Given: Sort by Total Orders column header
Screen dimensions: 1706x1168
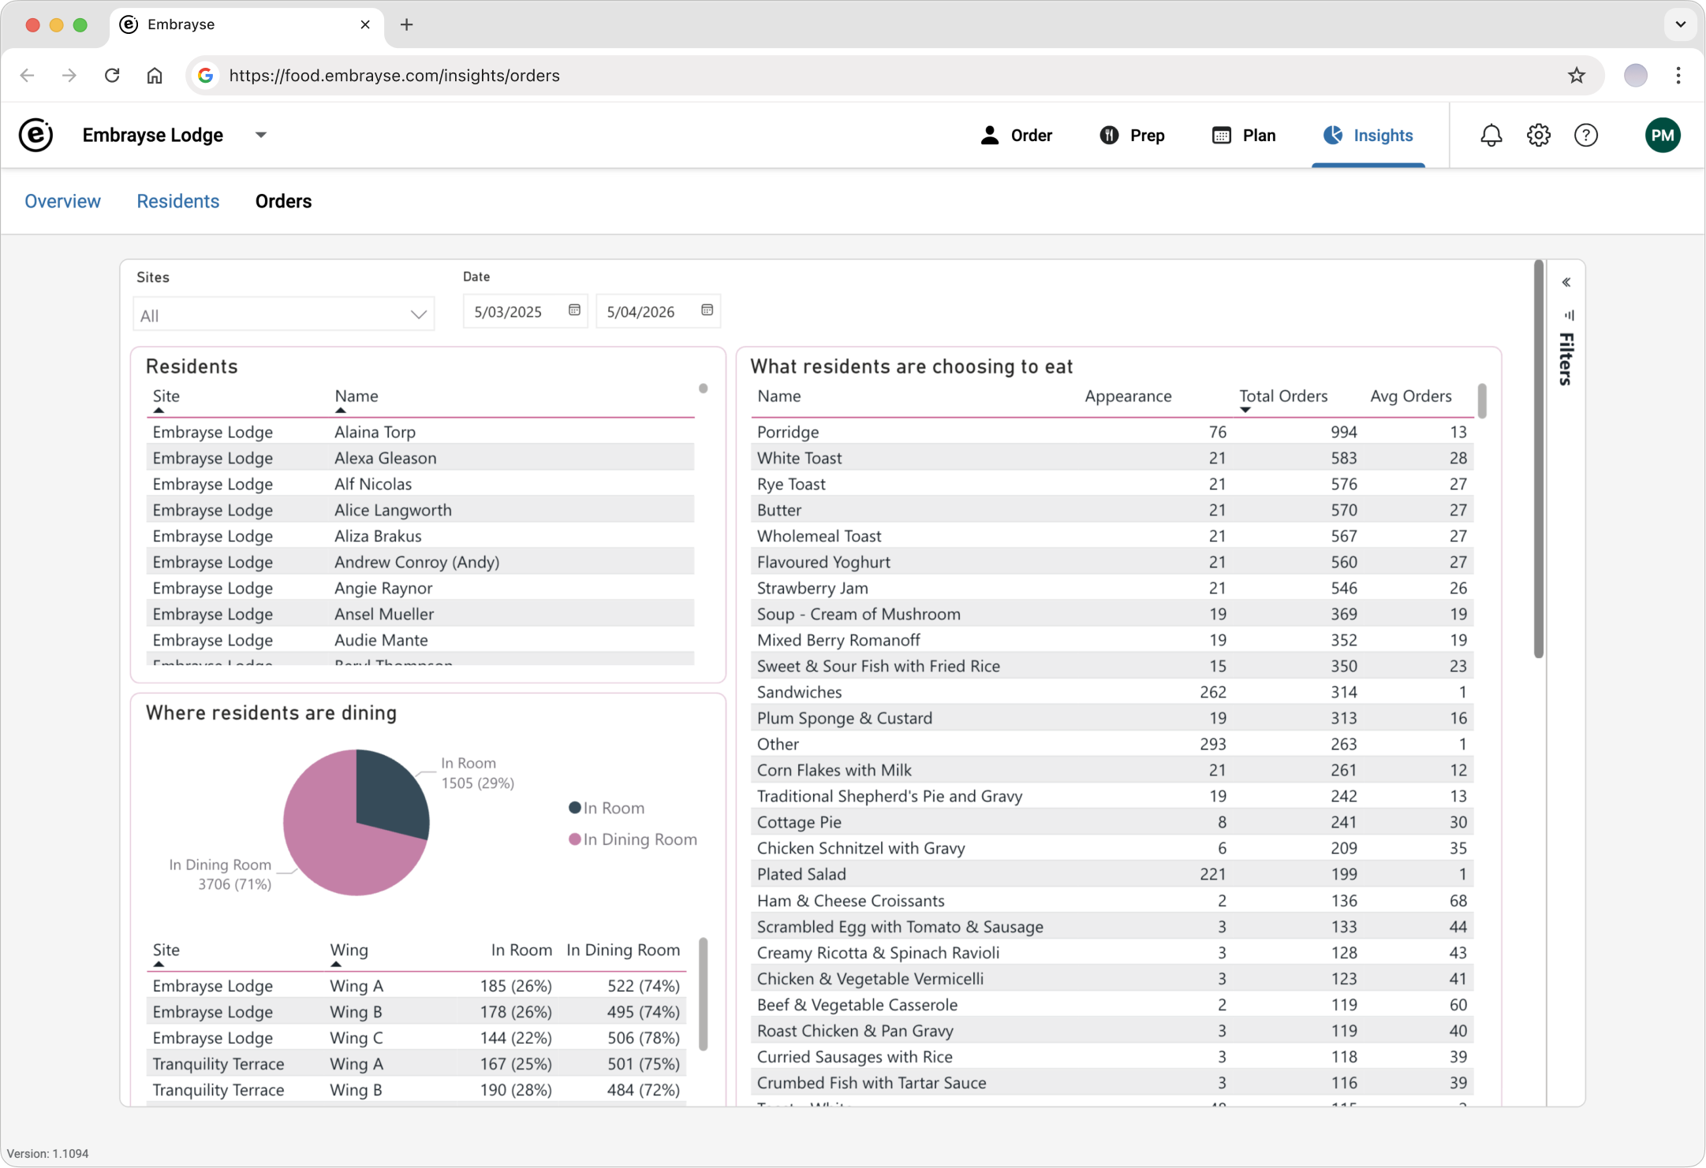Looking at the screenshot, I should coord(1282,396).
